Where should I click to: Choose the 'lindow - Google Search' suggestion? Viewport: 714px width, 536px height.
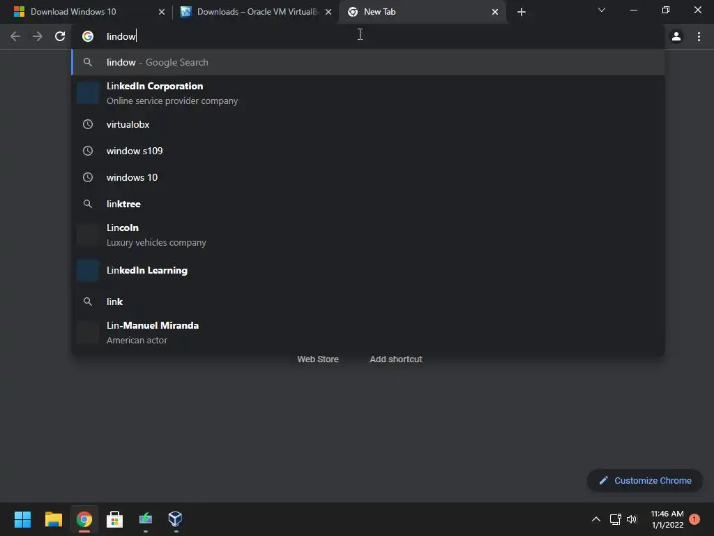368,62
